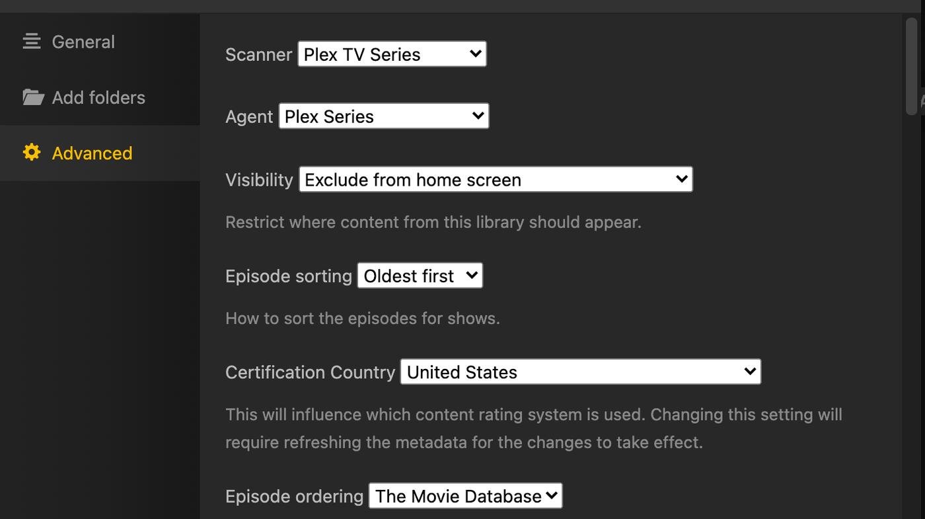Select the Advanced tab label

tap(92, 153)
